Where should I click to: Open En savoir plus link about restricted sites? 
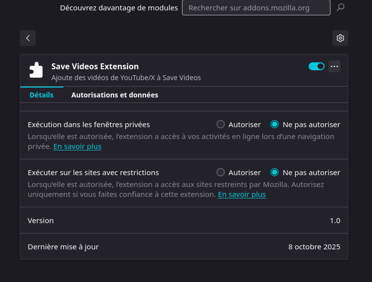(242, 194)
